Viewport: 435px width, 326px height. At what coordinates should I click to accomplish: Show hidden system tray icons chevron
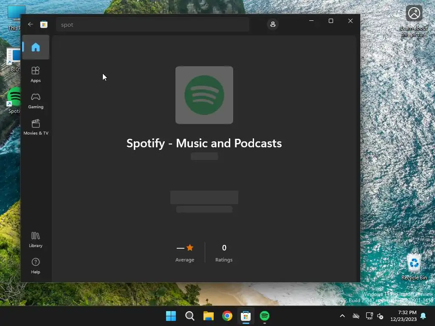[342, 316]
